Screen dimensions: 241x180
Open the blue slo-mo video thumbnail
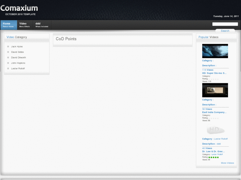(x=215, y=51)
